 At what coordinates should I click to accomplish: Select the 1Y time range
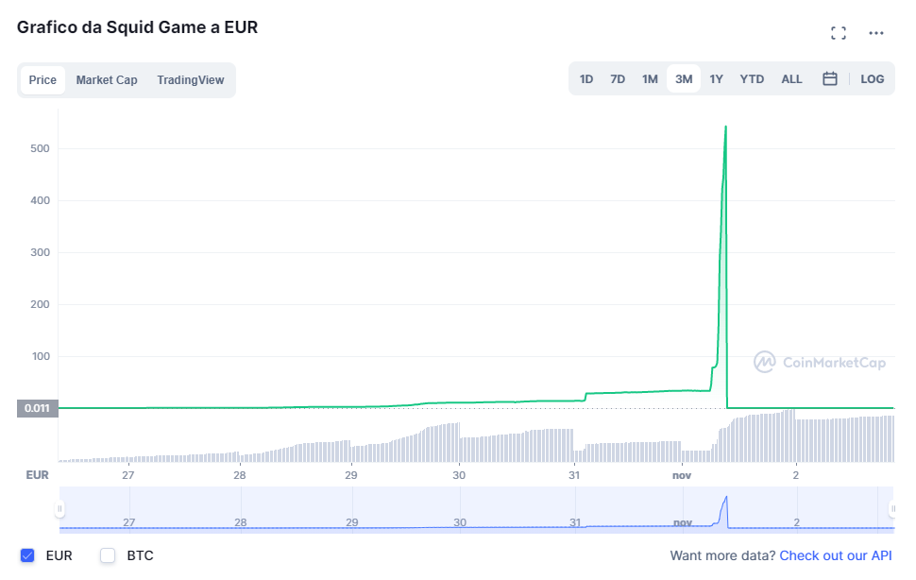(x=716, y=78)
